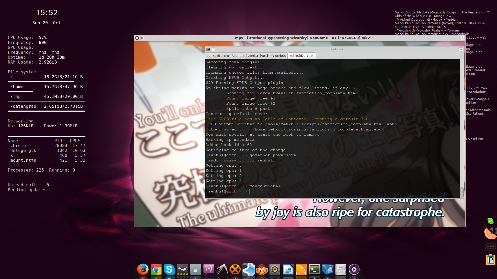The width and height of the screenshot is (497, 279).
Task: Launch Steam from the dock
Action: 182,269
